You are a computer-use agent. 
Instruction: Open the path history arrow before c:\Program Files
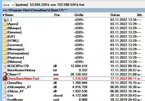click(4, 11)
